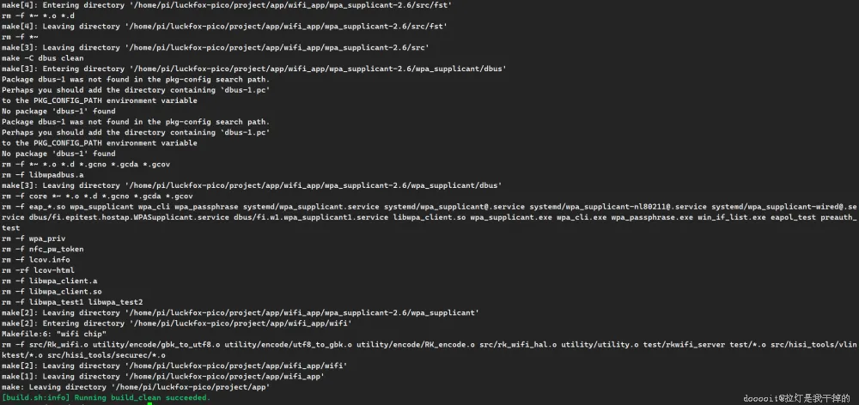This screenshot has height=405, width=859.
Task: Click the "rm -f wpa_priv" line
Action: tap(34, 239)
